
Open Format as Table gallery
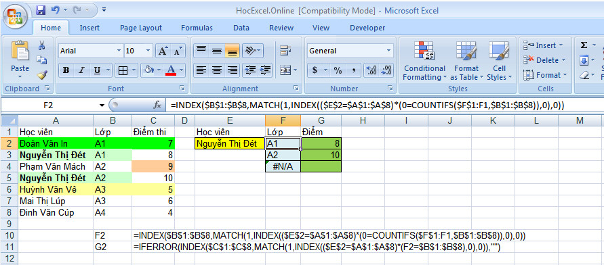coord(466,61)
